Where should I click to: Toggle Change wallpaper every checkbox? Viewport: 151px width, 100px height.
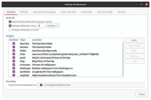click(10, 26)
